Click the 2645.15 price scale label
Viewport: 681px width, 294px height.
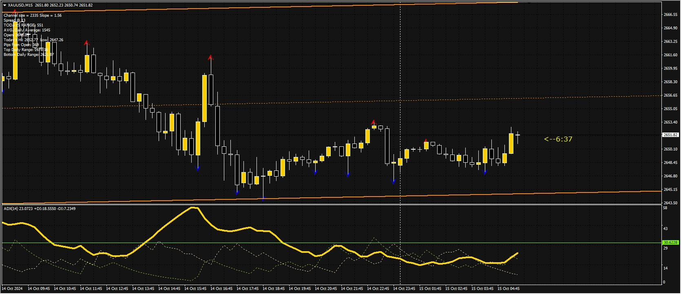coord(671,190)
